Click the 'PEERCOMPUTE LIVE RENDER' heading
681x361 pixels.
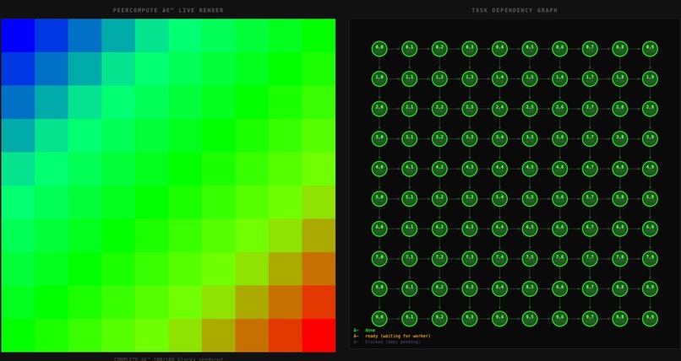[168, 10]
